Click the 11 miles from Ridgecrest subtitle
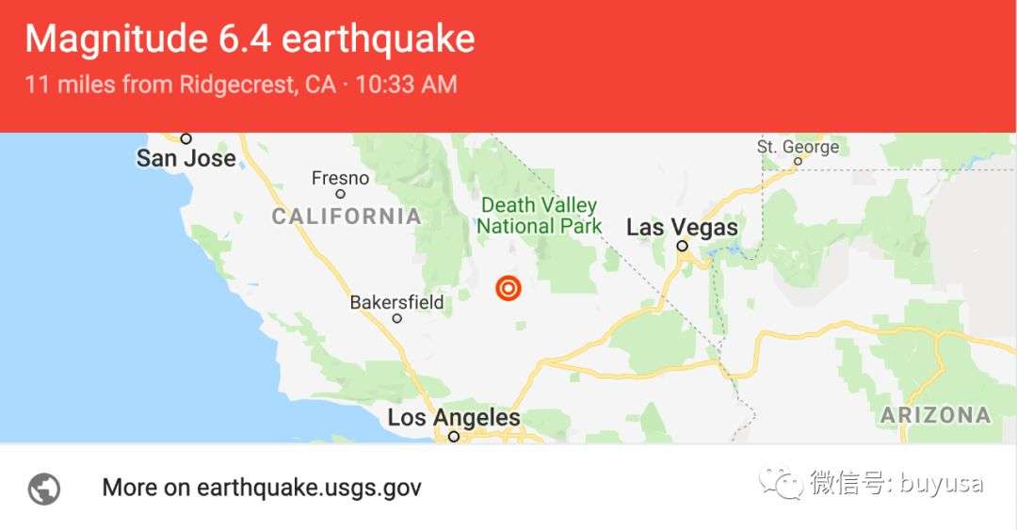The width and height of the screenshot is (1017, 530). pos(241,85)
